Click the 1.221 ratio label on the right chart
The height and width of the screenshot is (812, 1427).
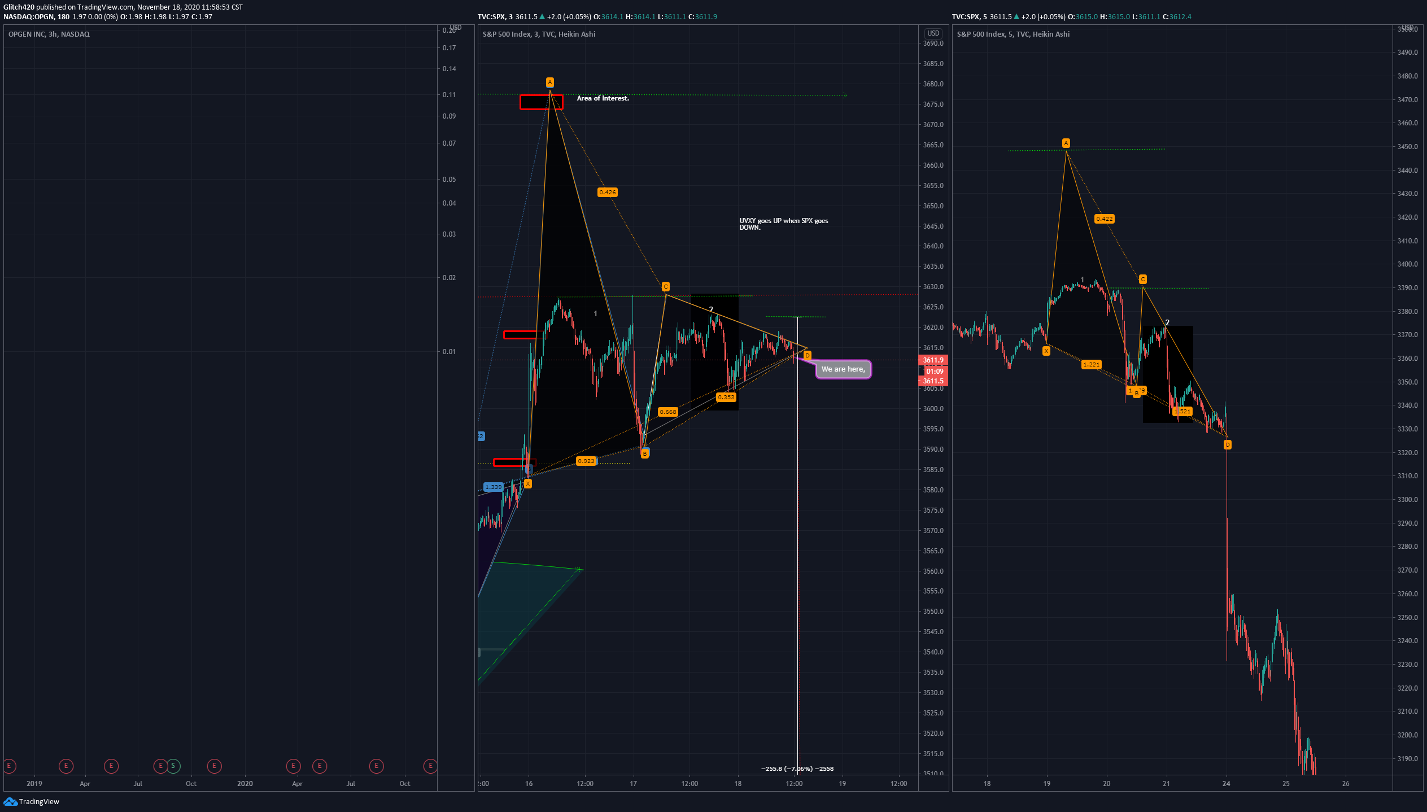tap(1092, 365)
